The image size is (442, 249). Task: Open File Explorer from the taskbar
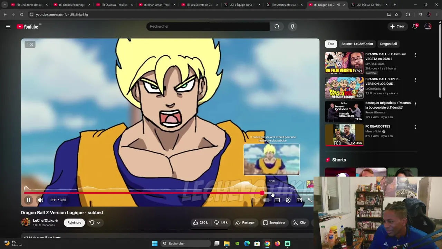pyautogui.click(x=227, y=243)
